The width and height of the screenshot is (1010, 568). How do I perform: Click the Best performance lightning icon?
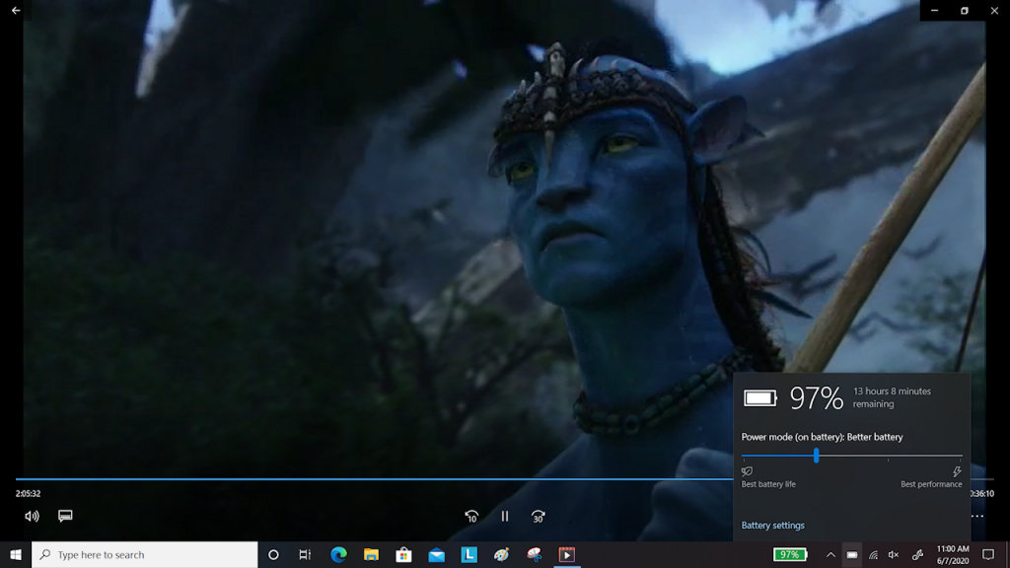pos(957,471)
